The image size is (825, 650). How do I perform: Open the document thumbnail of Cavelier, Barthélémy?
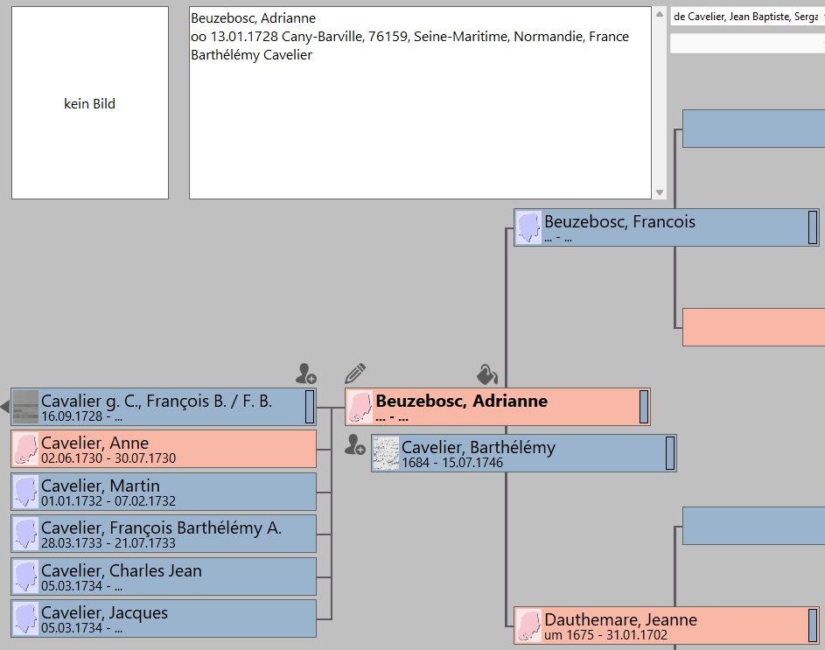coord(386,453)
